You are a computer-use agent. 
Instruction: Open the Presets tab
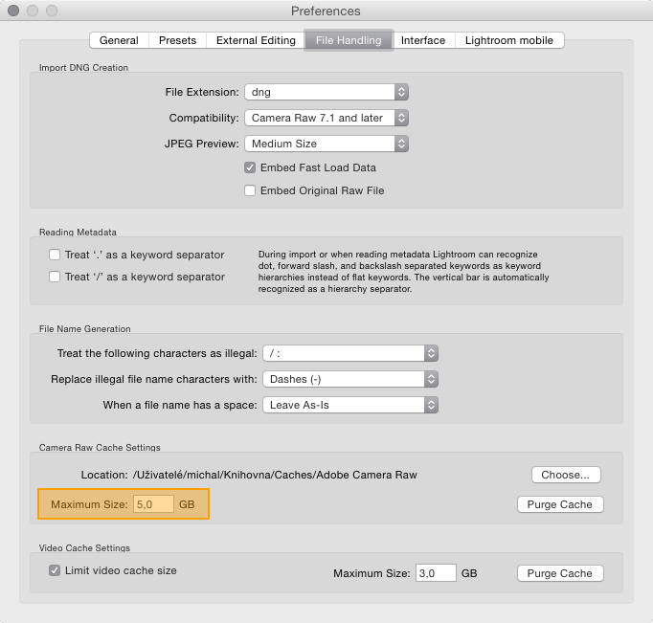coord(177,40)
